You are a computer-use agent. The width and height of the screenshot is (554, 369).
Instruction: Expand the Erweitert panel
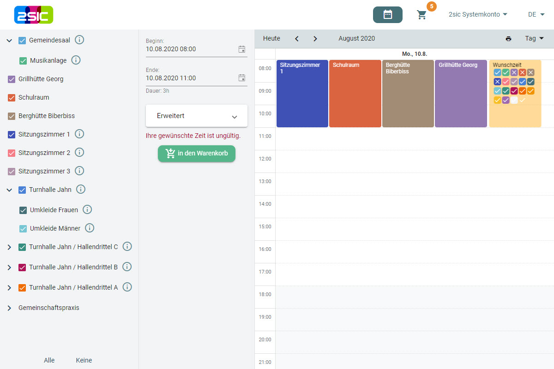click(x=197, y=116)
